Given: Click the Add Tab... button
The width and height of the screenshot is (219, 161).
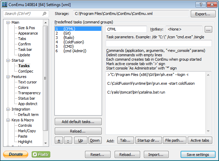Looking at the screenshot, I should 125,140.
